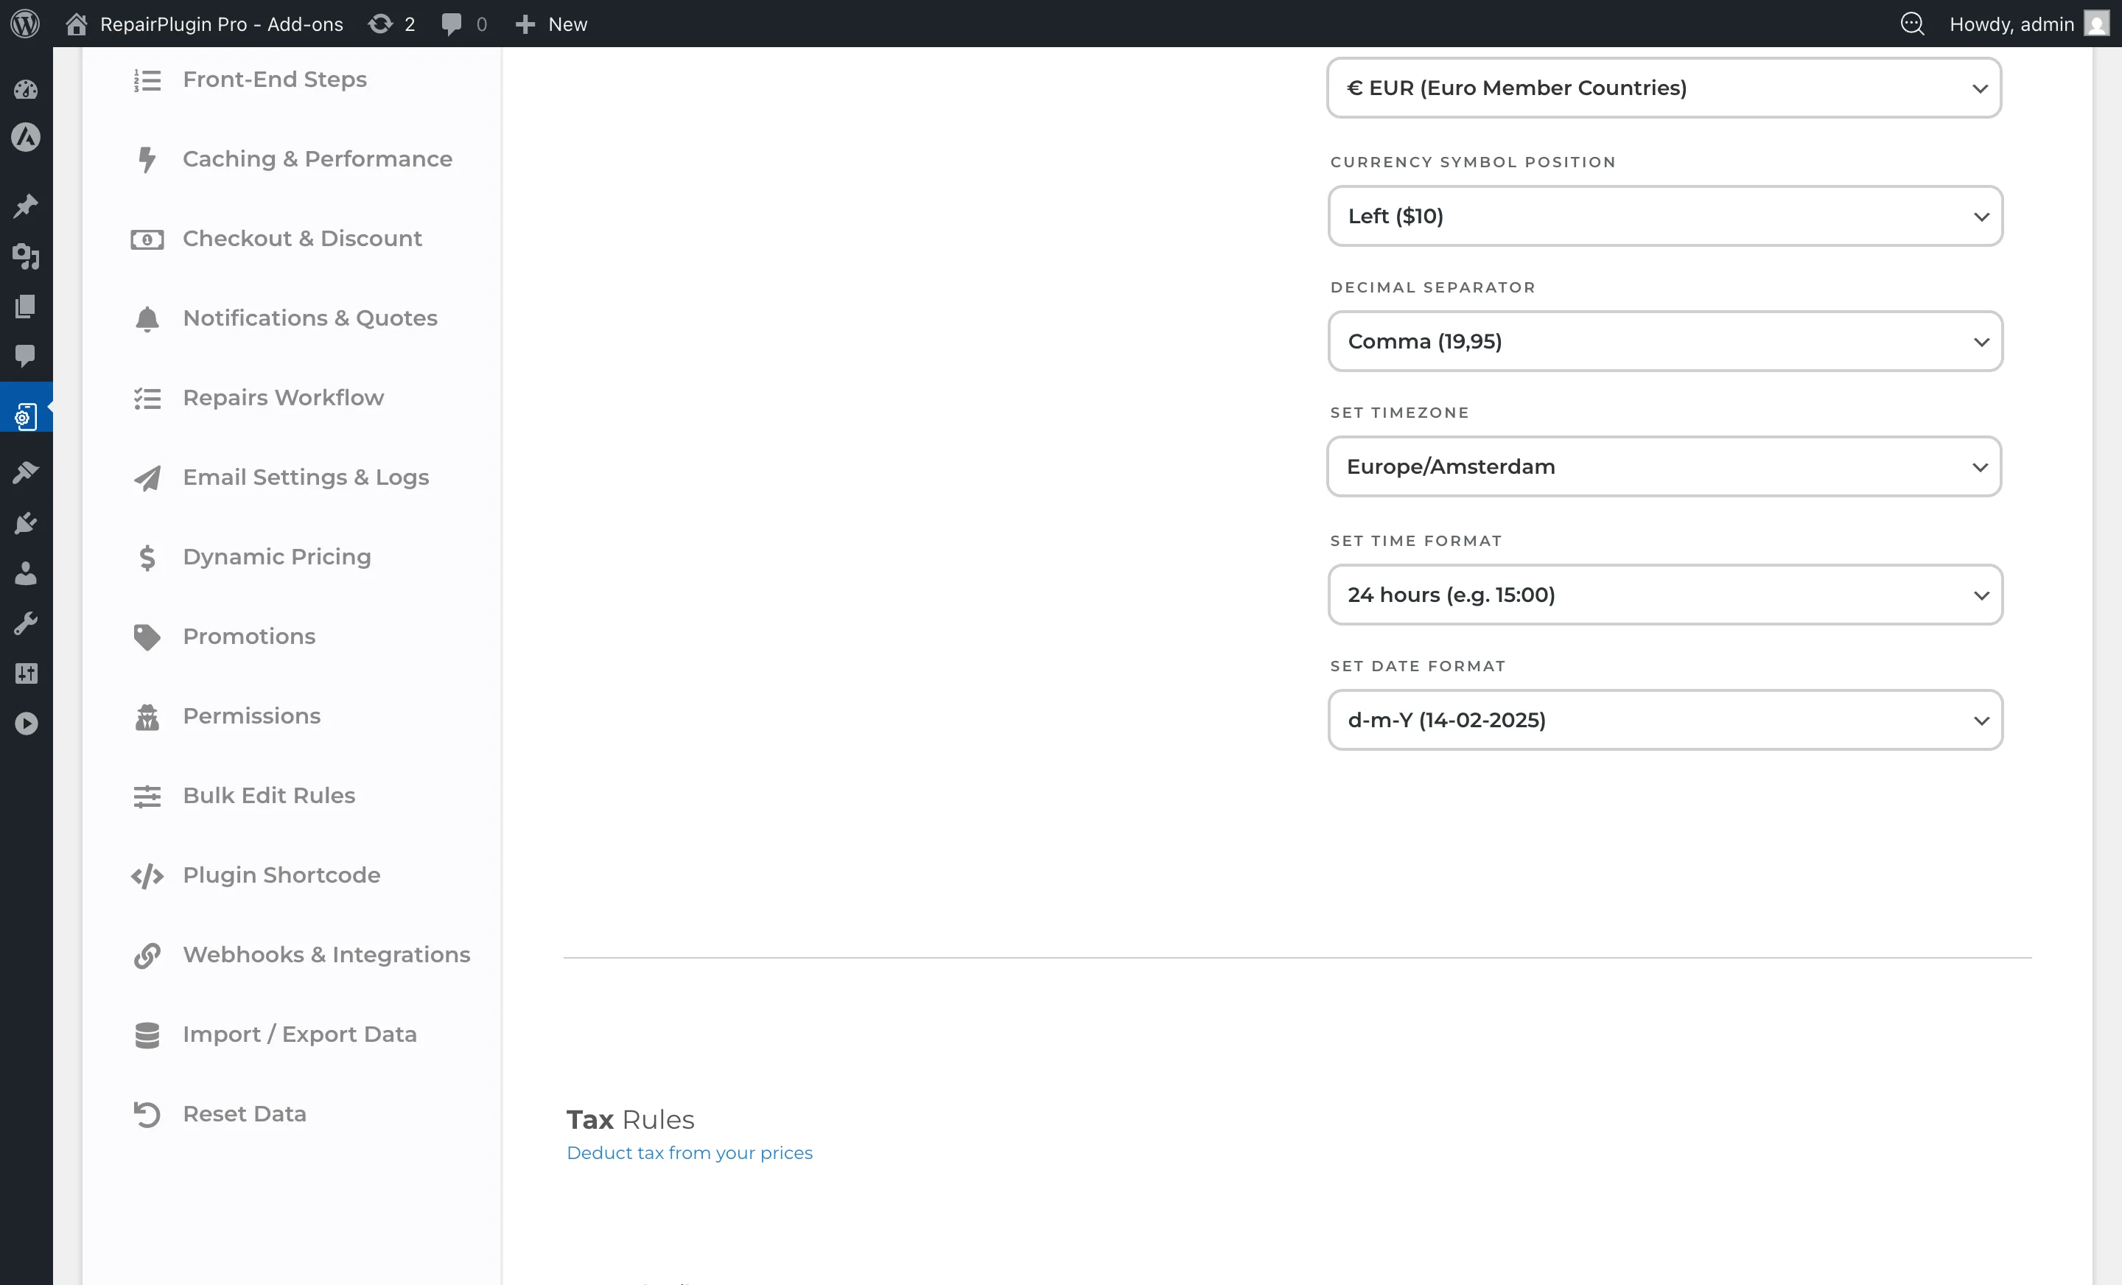Image resolution: width=2122 pixels, height=1285 pixels.
Task: Click the Front-End Steps list icon
Action: pyautogui.click(x=147, y=80)
